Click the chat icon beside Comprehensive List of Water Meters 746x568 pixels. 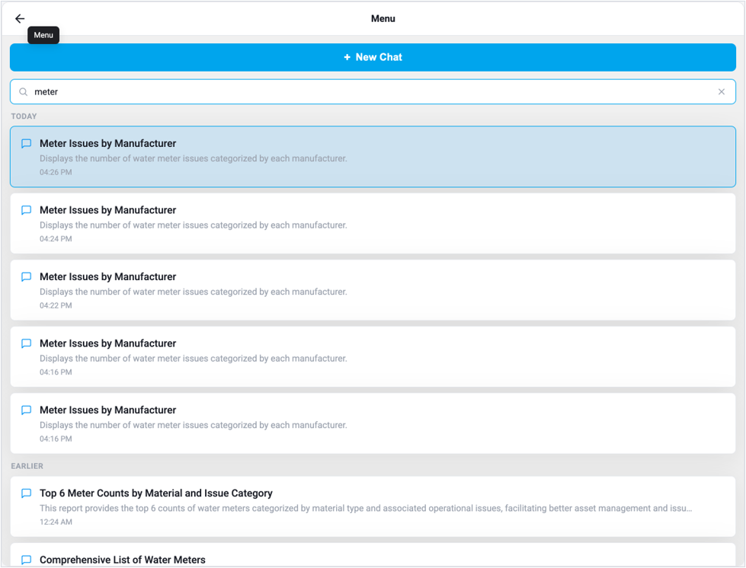click(x=27, y=560)
